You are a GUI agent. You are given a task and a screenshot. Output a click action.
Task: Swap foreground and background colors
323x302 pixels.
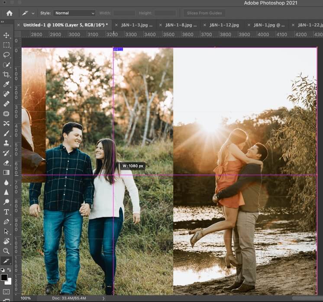[9, 270]
